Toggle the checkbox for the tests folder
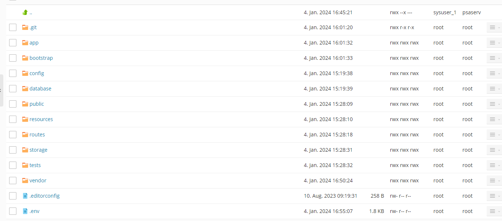Screen dimensions: 502x221 pyautogui.click(x=13, y=165)
